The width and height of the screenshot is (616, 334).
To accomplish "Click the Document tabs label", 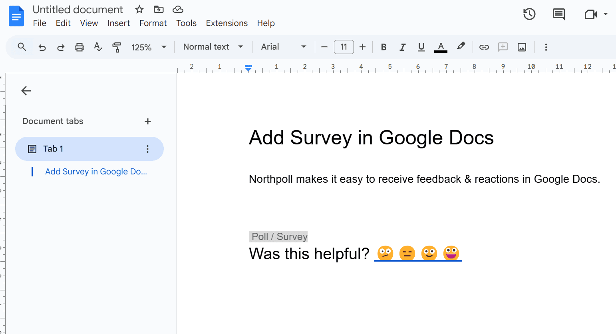I will coord(53,121).
